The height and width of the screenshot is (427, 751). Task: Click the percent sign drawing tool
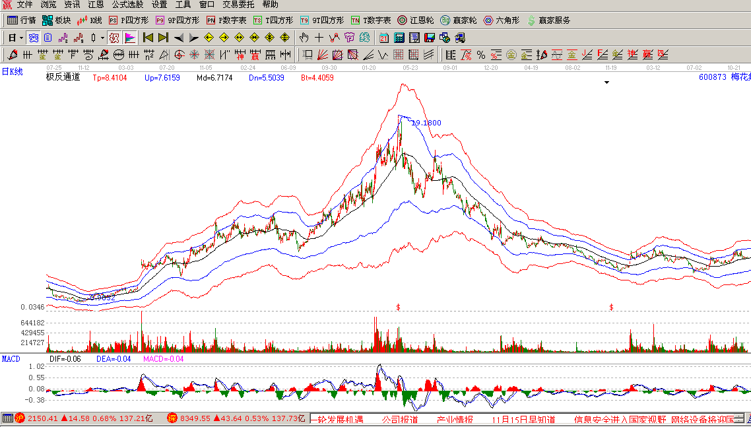pyautogui.click(x=480, y=55)
